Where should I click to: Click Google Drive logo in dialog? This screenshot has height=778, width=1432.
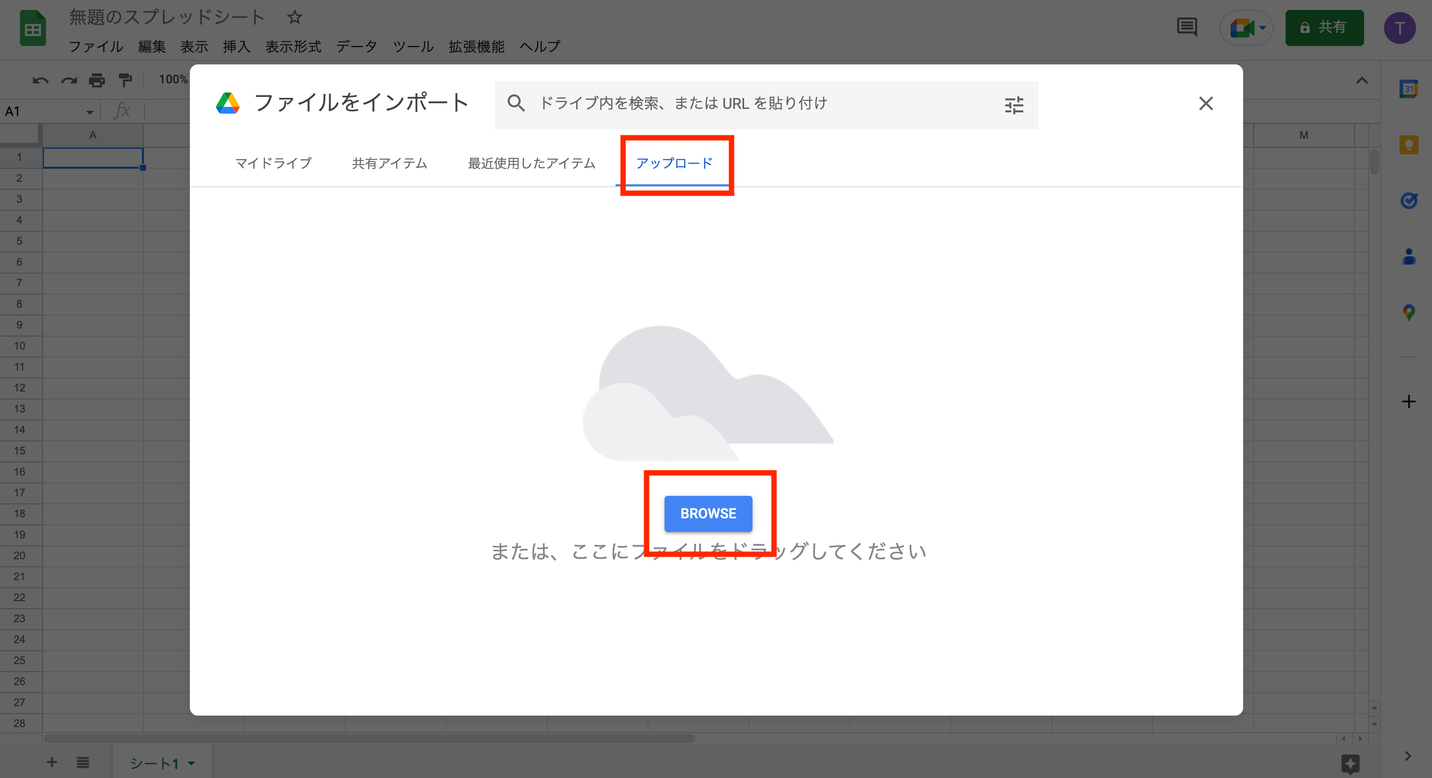228,103
